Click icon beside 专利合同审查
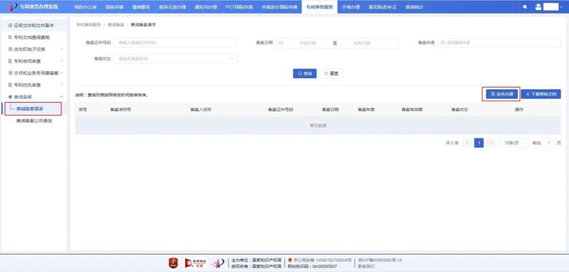The image size is (569, 272). 10,61
